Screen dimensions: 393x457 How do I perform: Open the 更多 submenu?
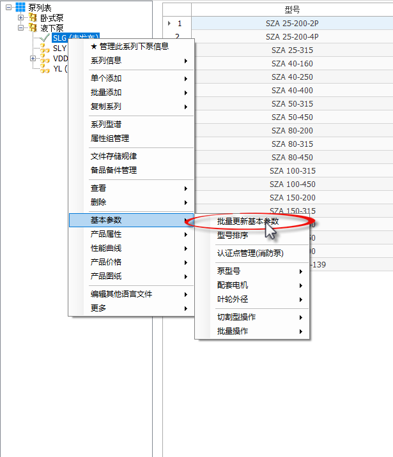[x=131, y=308]
